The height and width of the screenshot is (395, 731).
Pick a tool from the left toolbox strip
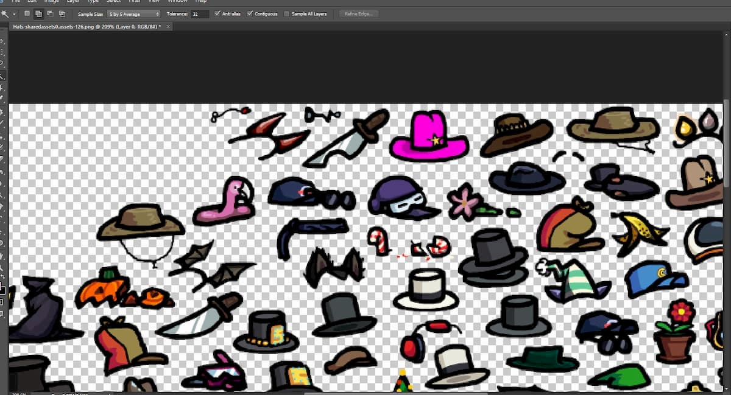pyautogui.click(x=3, y=76)
